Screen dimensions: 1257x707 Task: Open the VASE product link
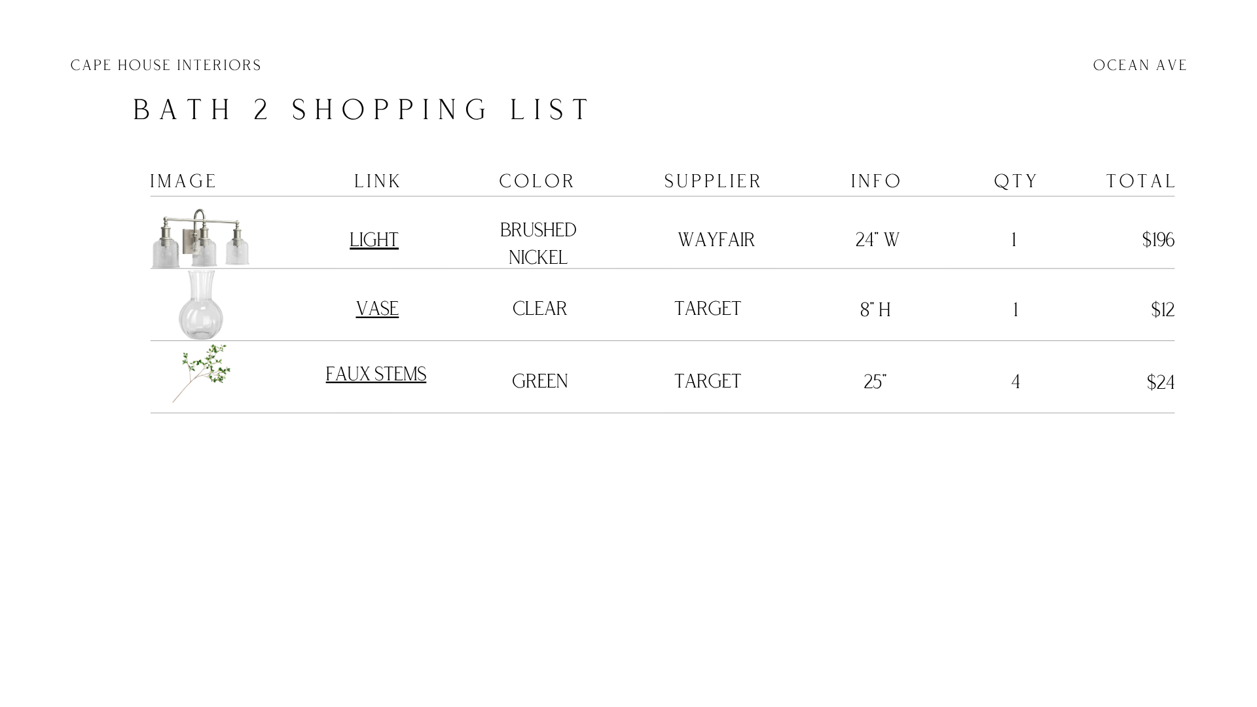(377, 309)
